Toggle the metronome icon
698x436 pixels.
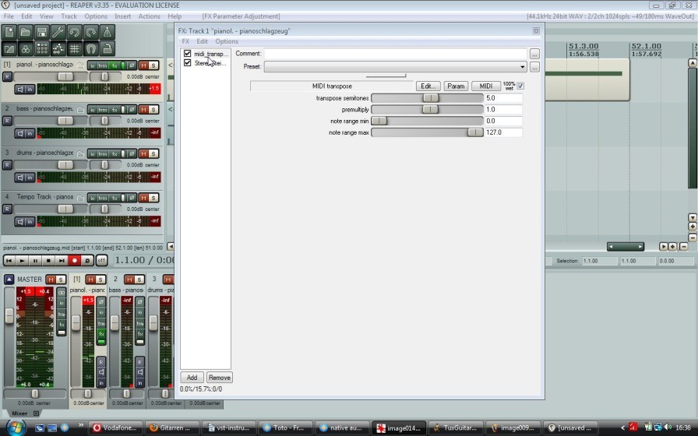click(108, 32)
